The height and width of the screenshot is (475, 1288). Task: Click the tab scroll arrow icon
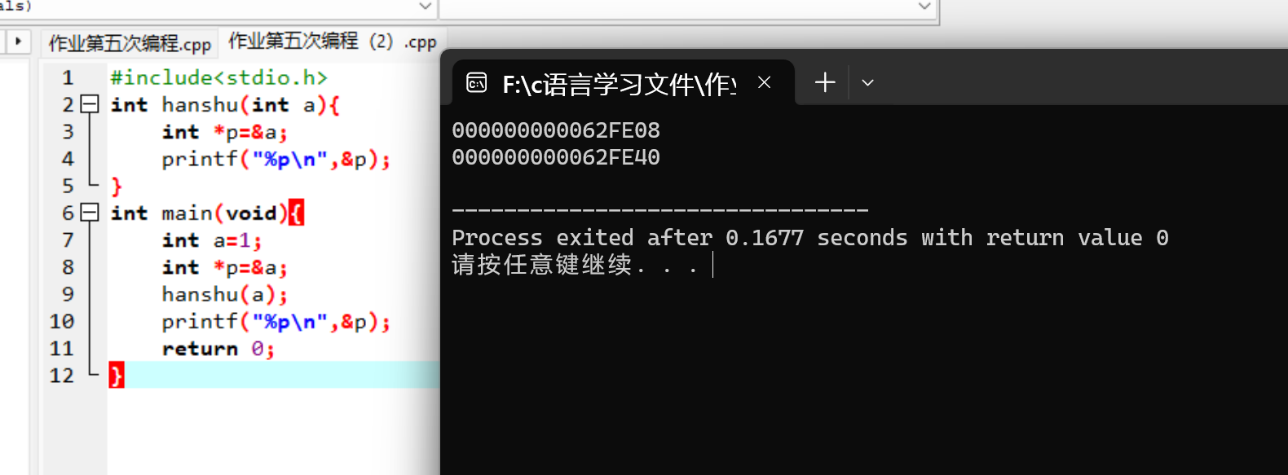(x=18, y=41)
